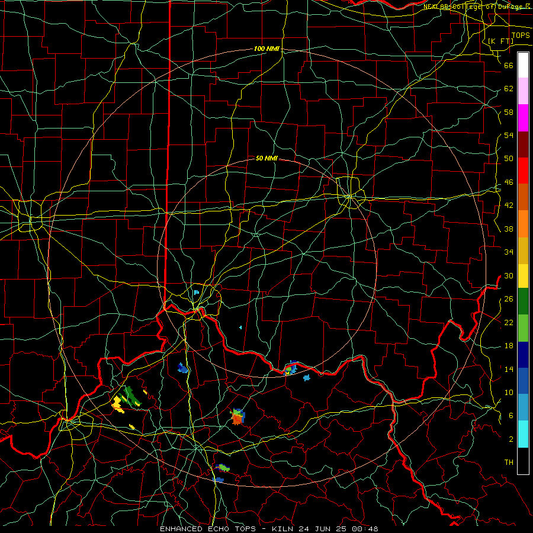533x533 pixels.
Task: Click the '[K FT]' units label
Action: tap(500, 41)
